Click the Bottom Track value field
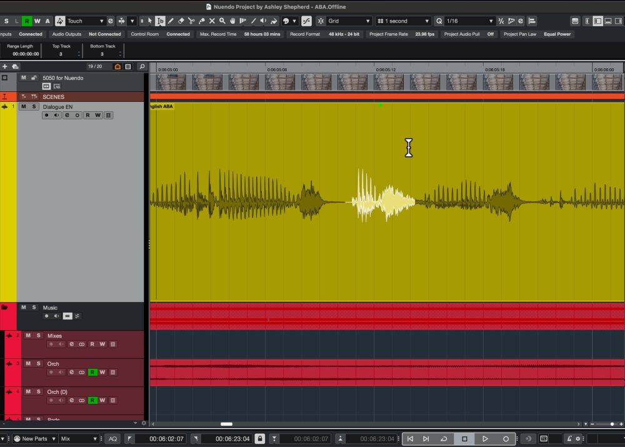This screenshot has height=447, width=625. tap(102, 54)
